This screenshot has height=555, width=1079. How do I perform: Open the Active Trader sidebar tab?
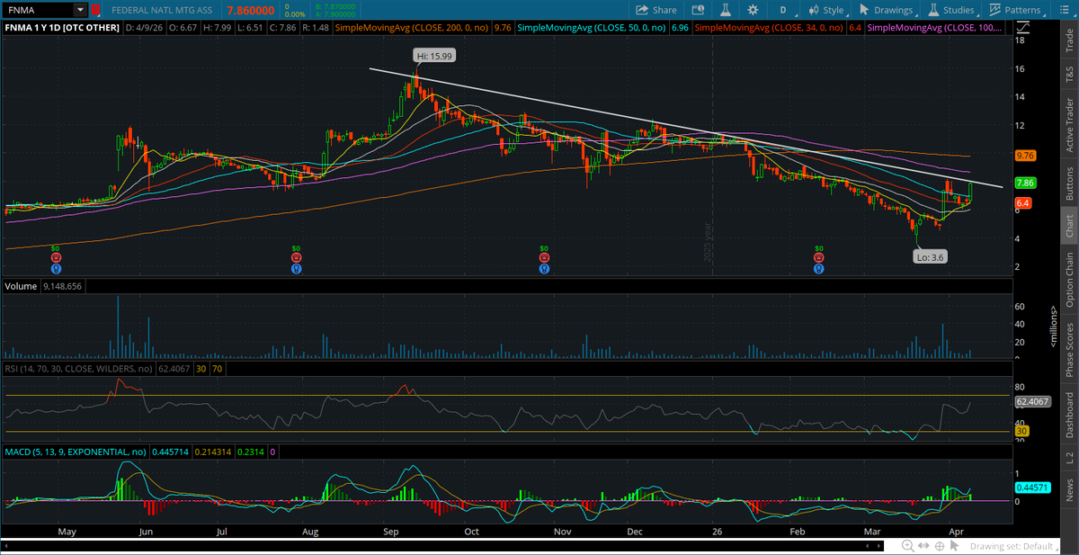1069,123
